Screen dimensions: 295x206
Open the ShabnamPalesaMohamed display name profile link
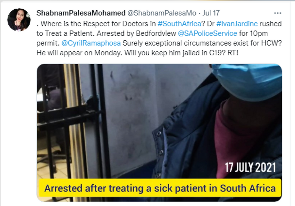(81, 13)
